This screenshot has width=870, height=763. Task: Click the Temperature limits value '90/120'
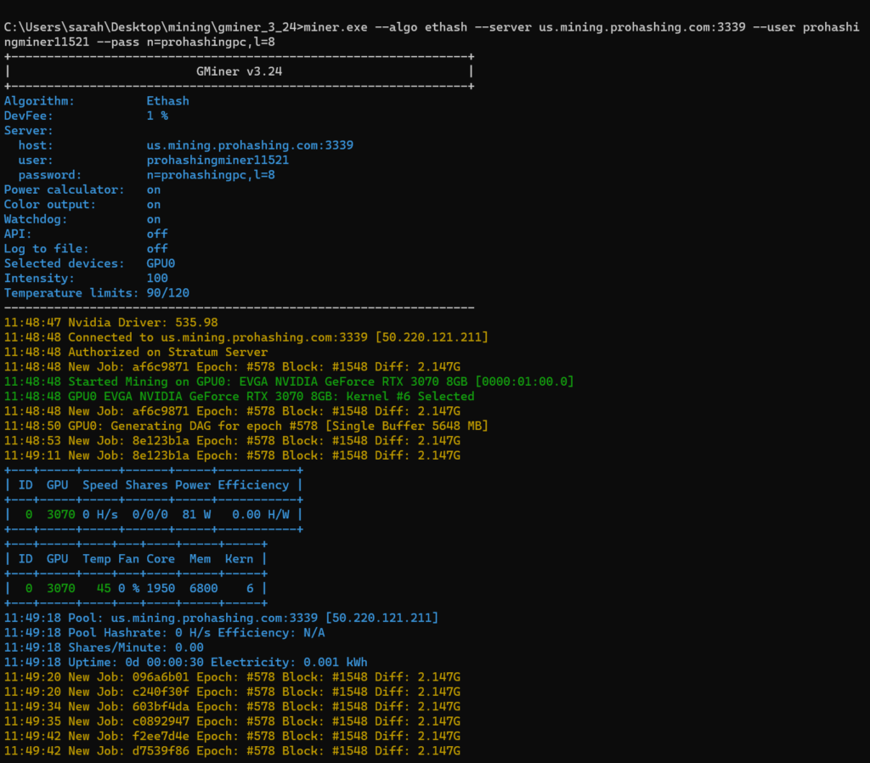[x=167, y=293]
